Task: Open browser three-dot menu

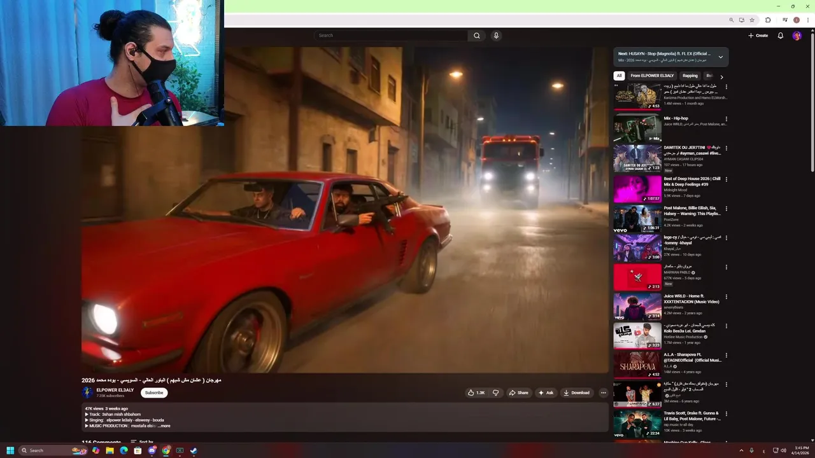Action: click(x=807, y=20)
